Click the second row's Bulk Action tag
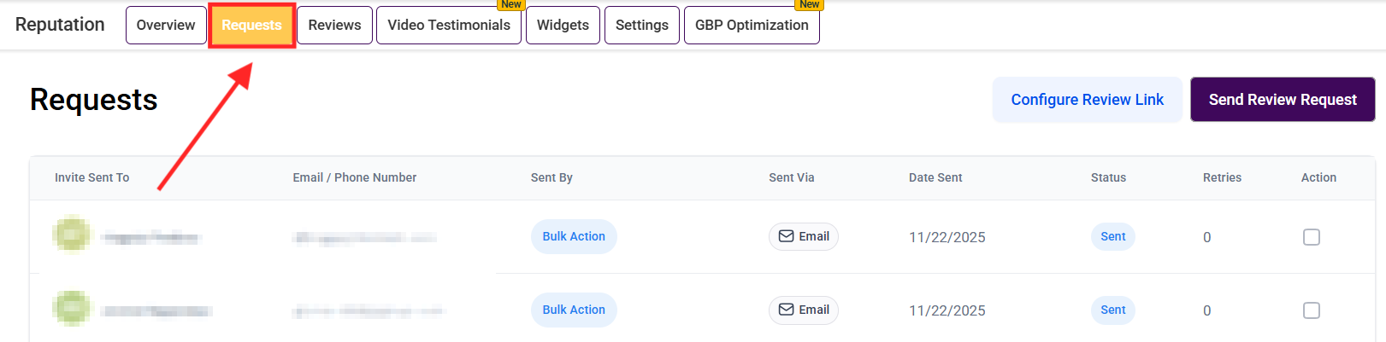The height and width of the screenshot is (342, 1386). 574,310
